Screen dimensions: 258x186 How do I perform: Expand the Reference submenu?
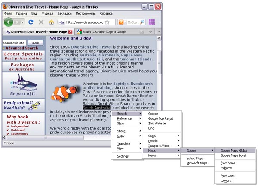tap(127, 118)
